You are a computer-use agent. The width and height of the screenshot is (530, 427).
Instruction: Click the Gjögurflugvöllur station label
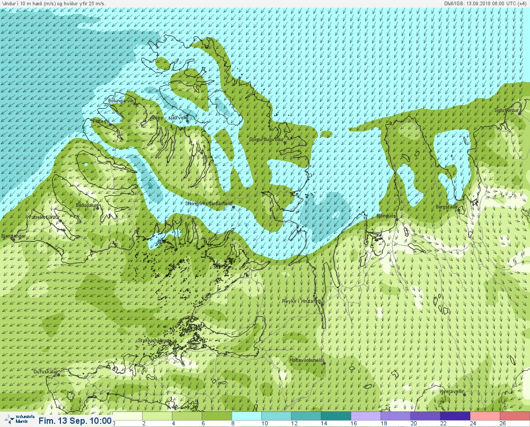267,140
